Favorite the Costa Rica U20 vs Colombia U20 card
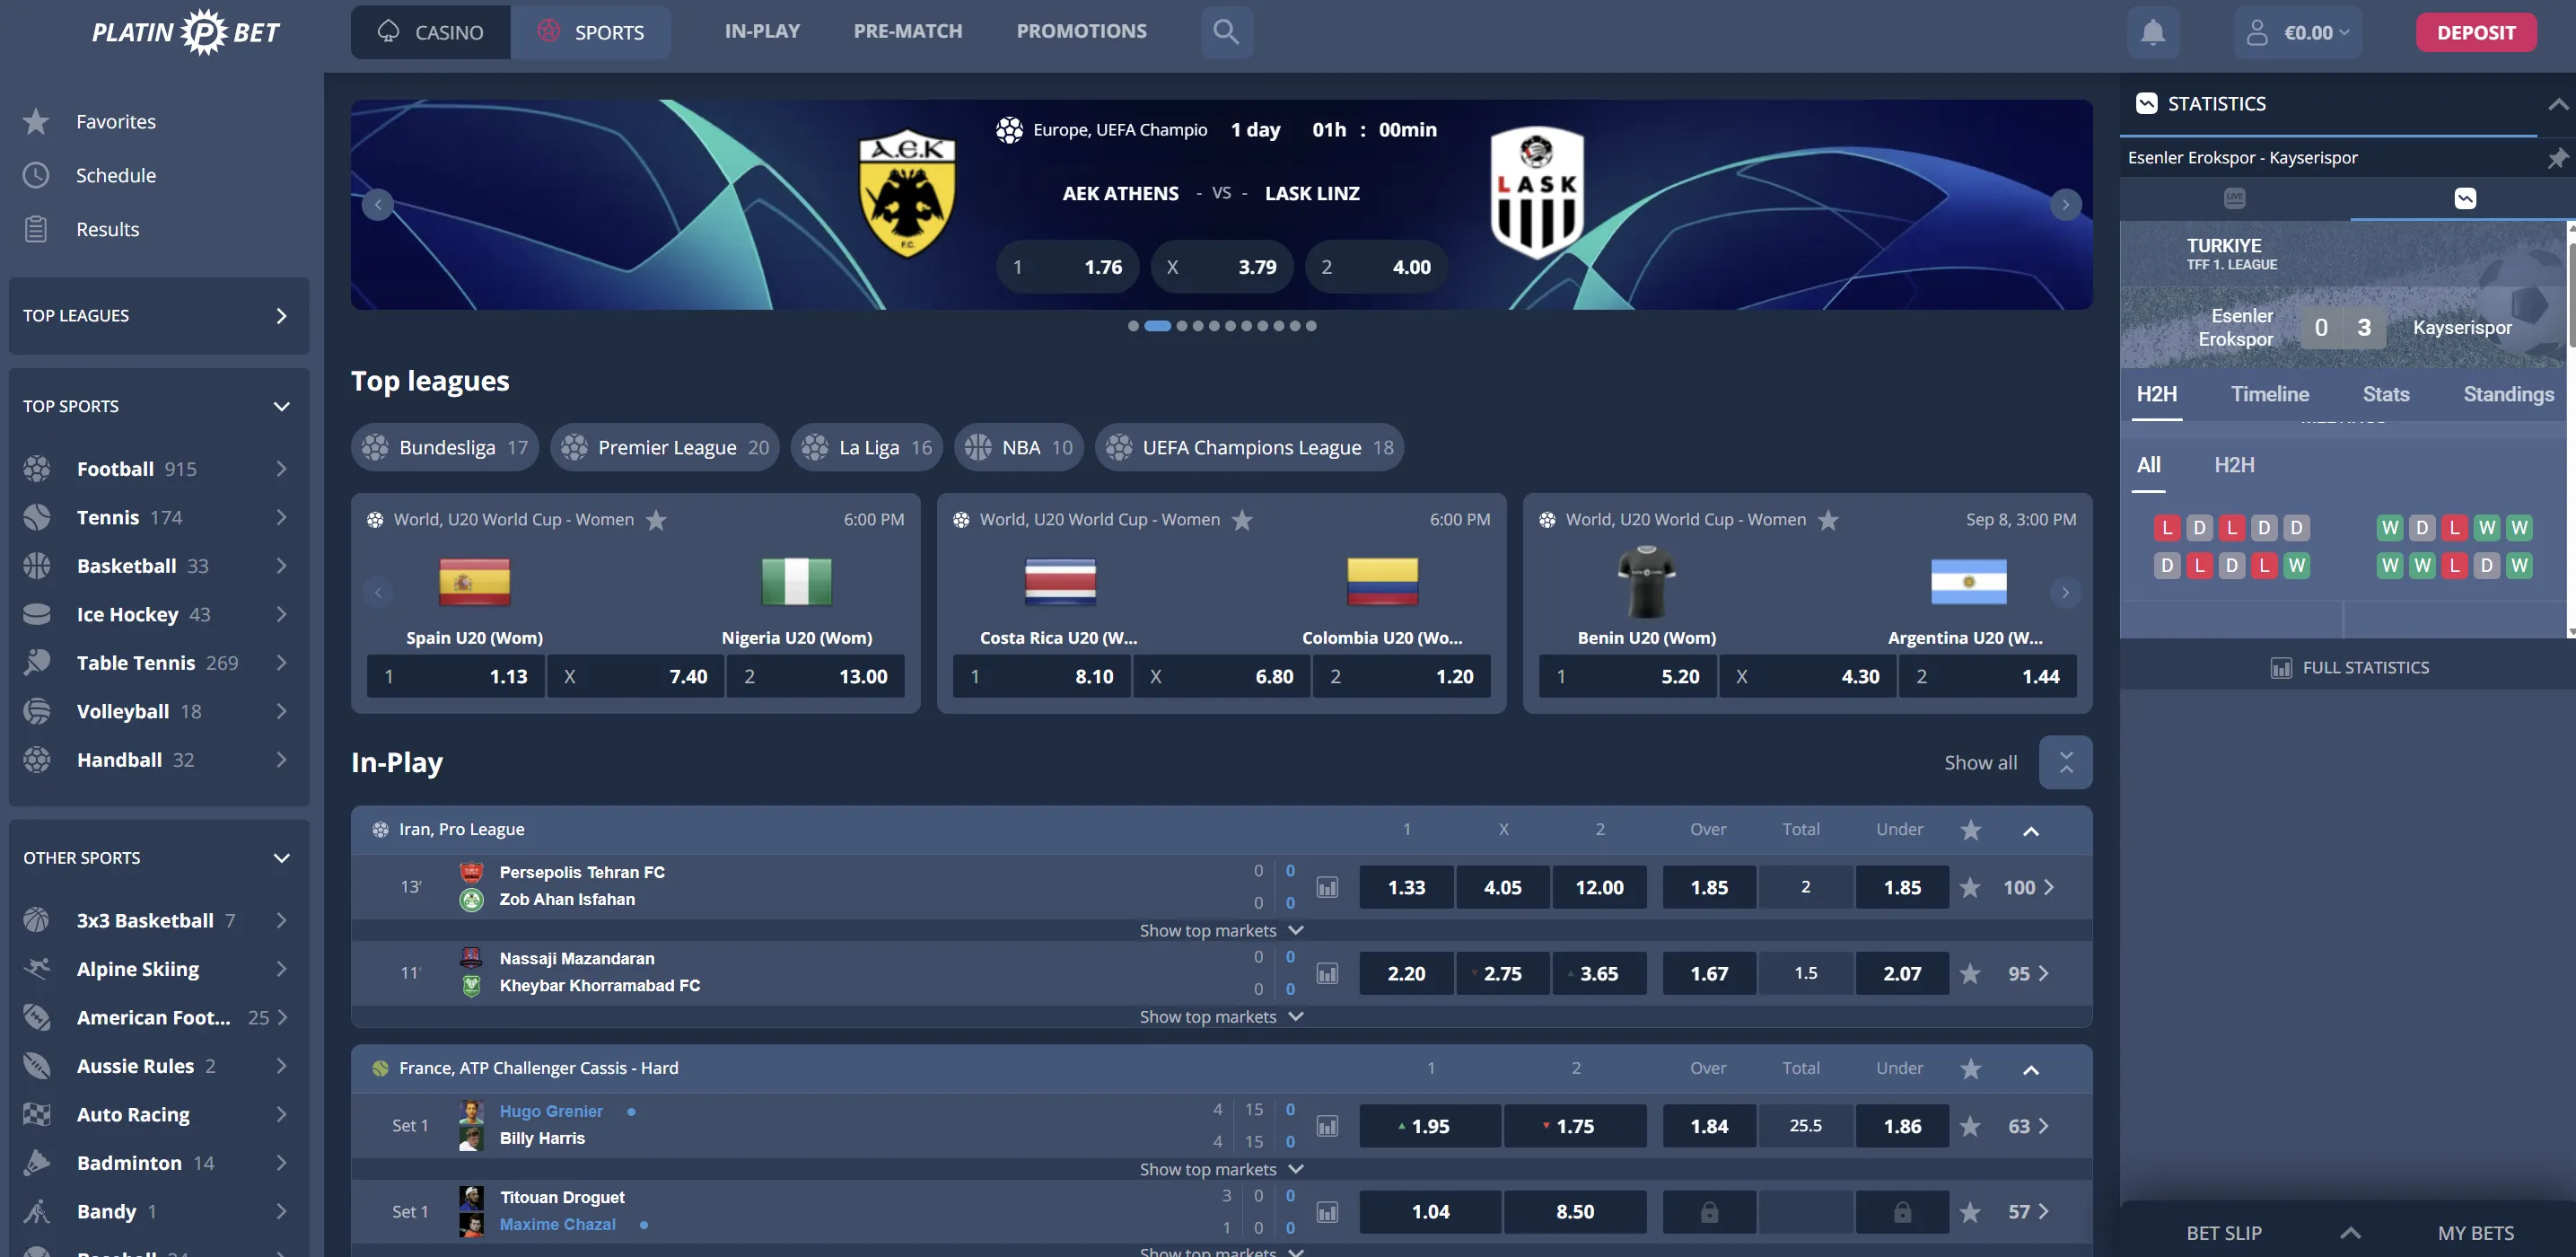The width and height of the screenshot is (2576, 1257). pyautogui.click(x=1242, y=520)
